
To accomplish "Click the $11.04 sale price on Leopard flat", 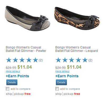I will tap(74, 67).
